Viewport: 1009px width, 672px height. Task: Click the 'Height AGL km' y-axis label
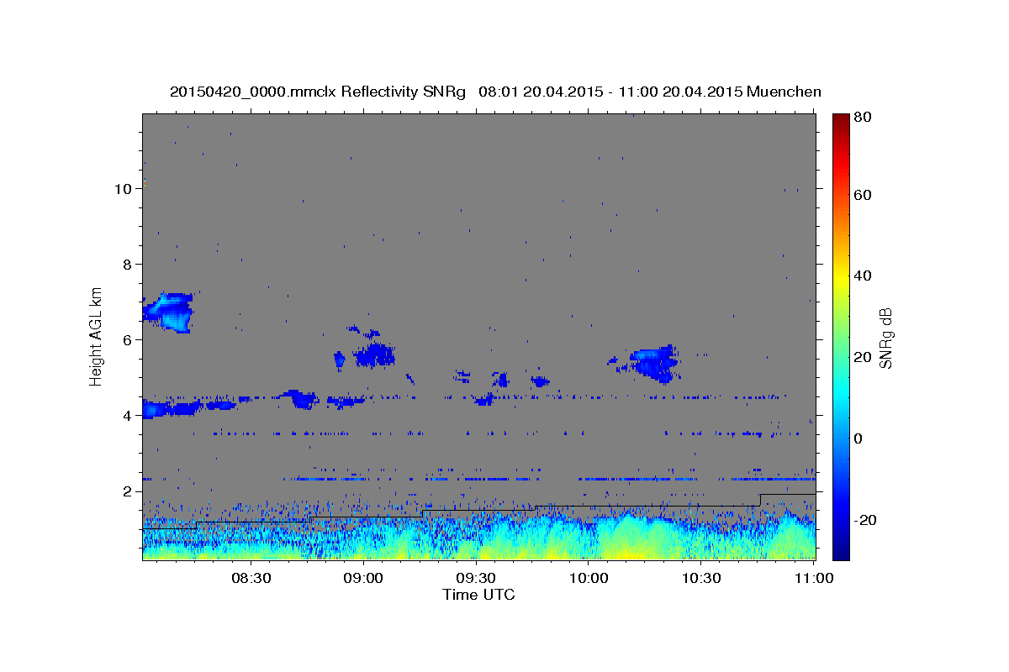(96, 335)
